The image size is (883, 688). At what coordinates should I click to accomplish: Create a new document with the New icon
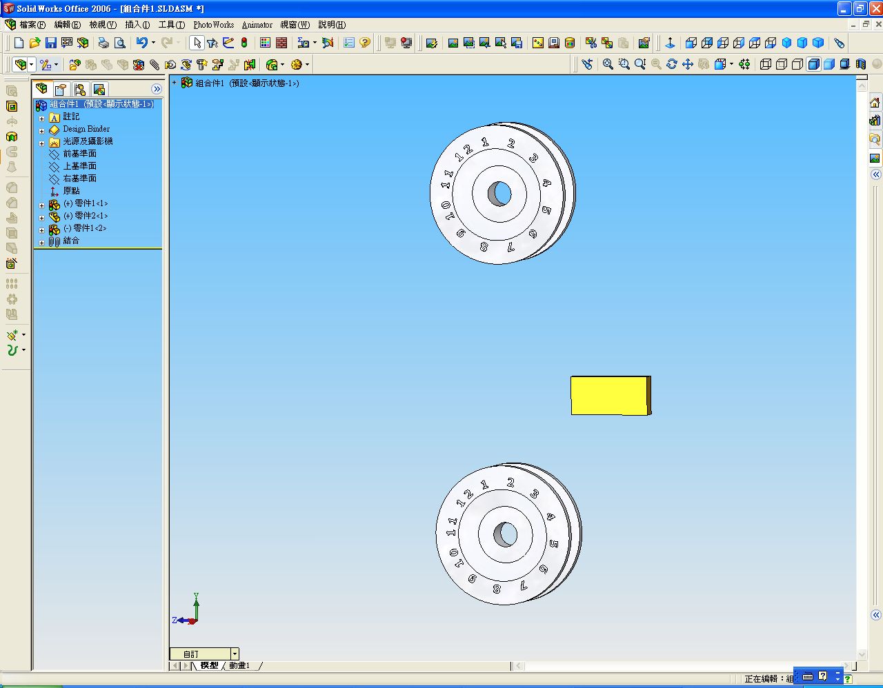[19, 43]
